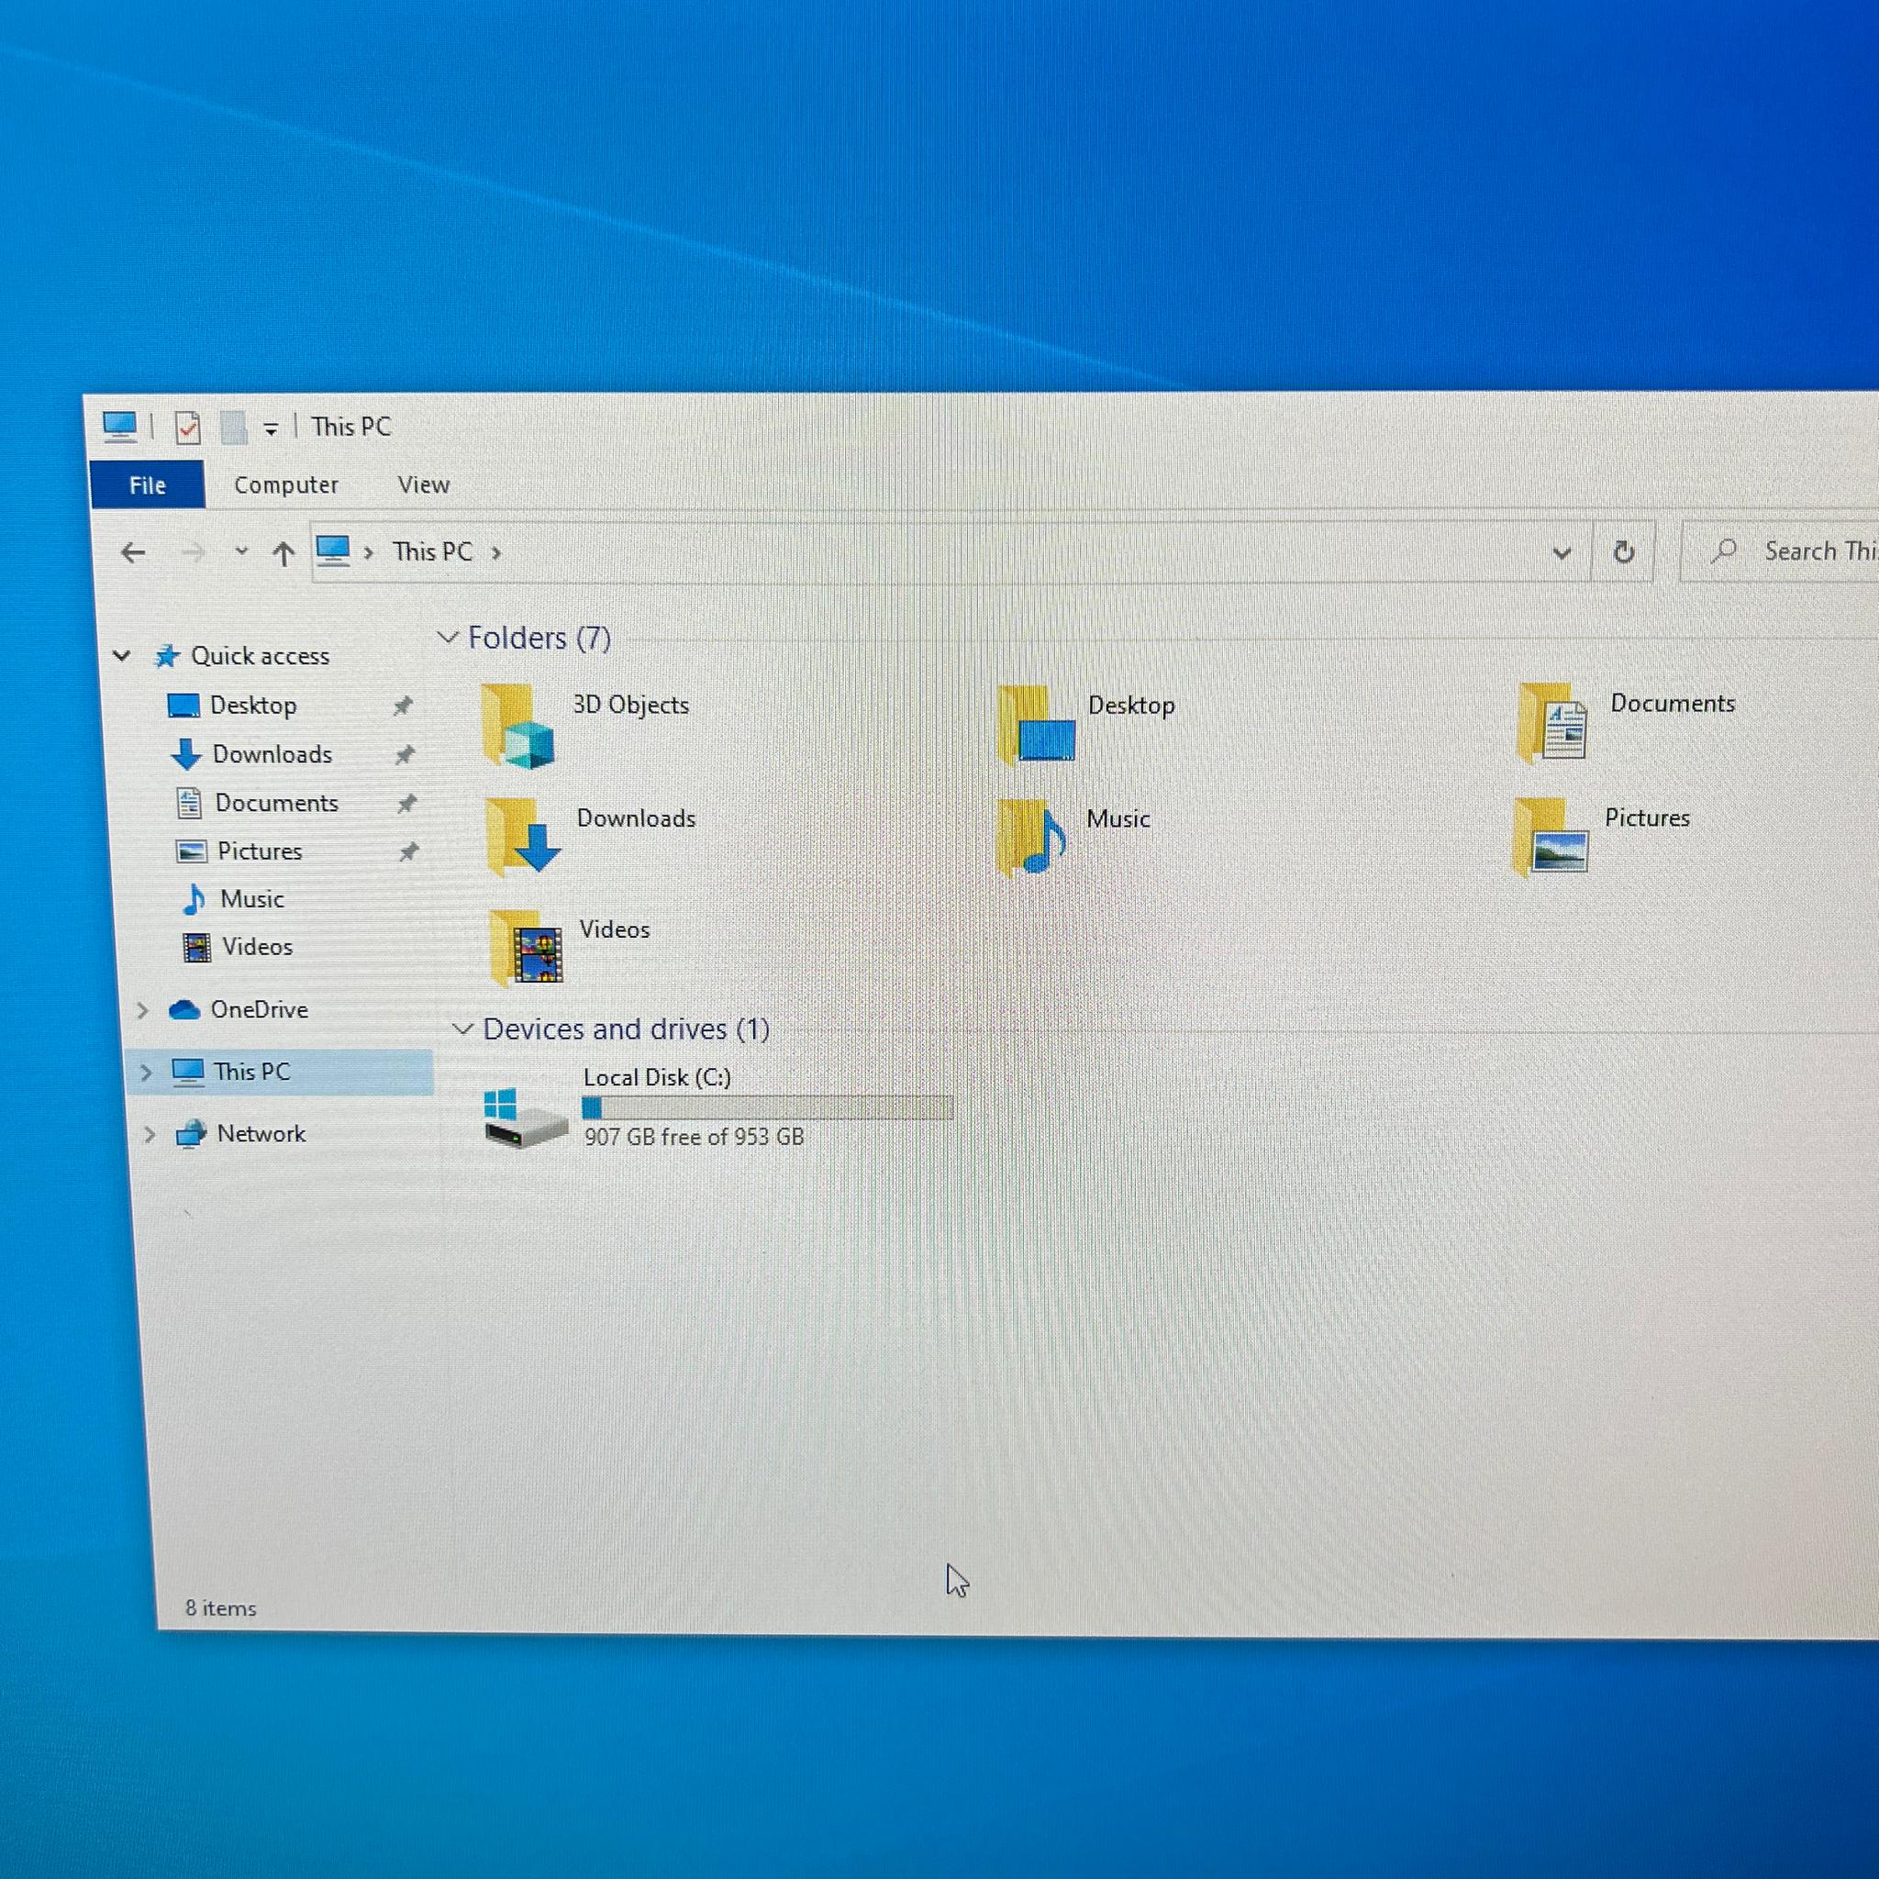Click the 907 GB free of 953 GB text
The height and width of the screenshot is (1879, 1879).
click(x=694, y=1137)
